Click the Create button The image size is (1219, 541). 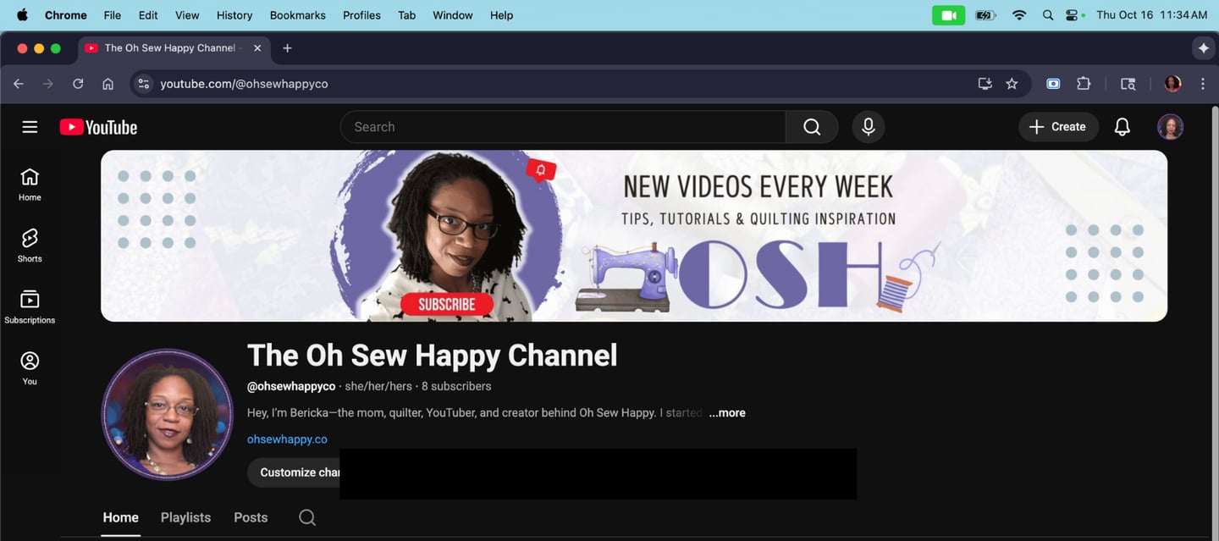pos(1058,127)
